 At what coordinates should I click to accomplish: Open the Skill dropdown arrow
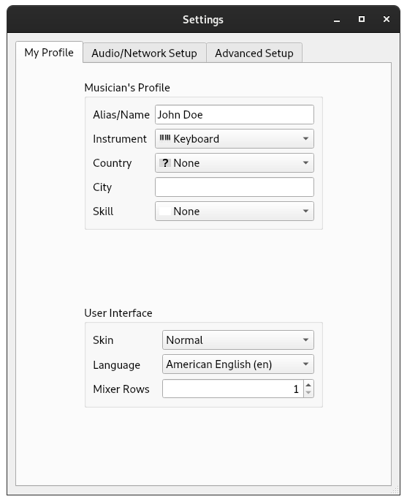pyautogui.click(x=305, y=211)
